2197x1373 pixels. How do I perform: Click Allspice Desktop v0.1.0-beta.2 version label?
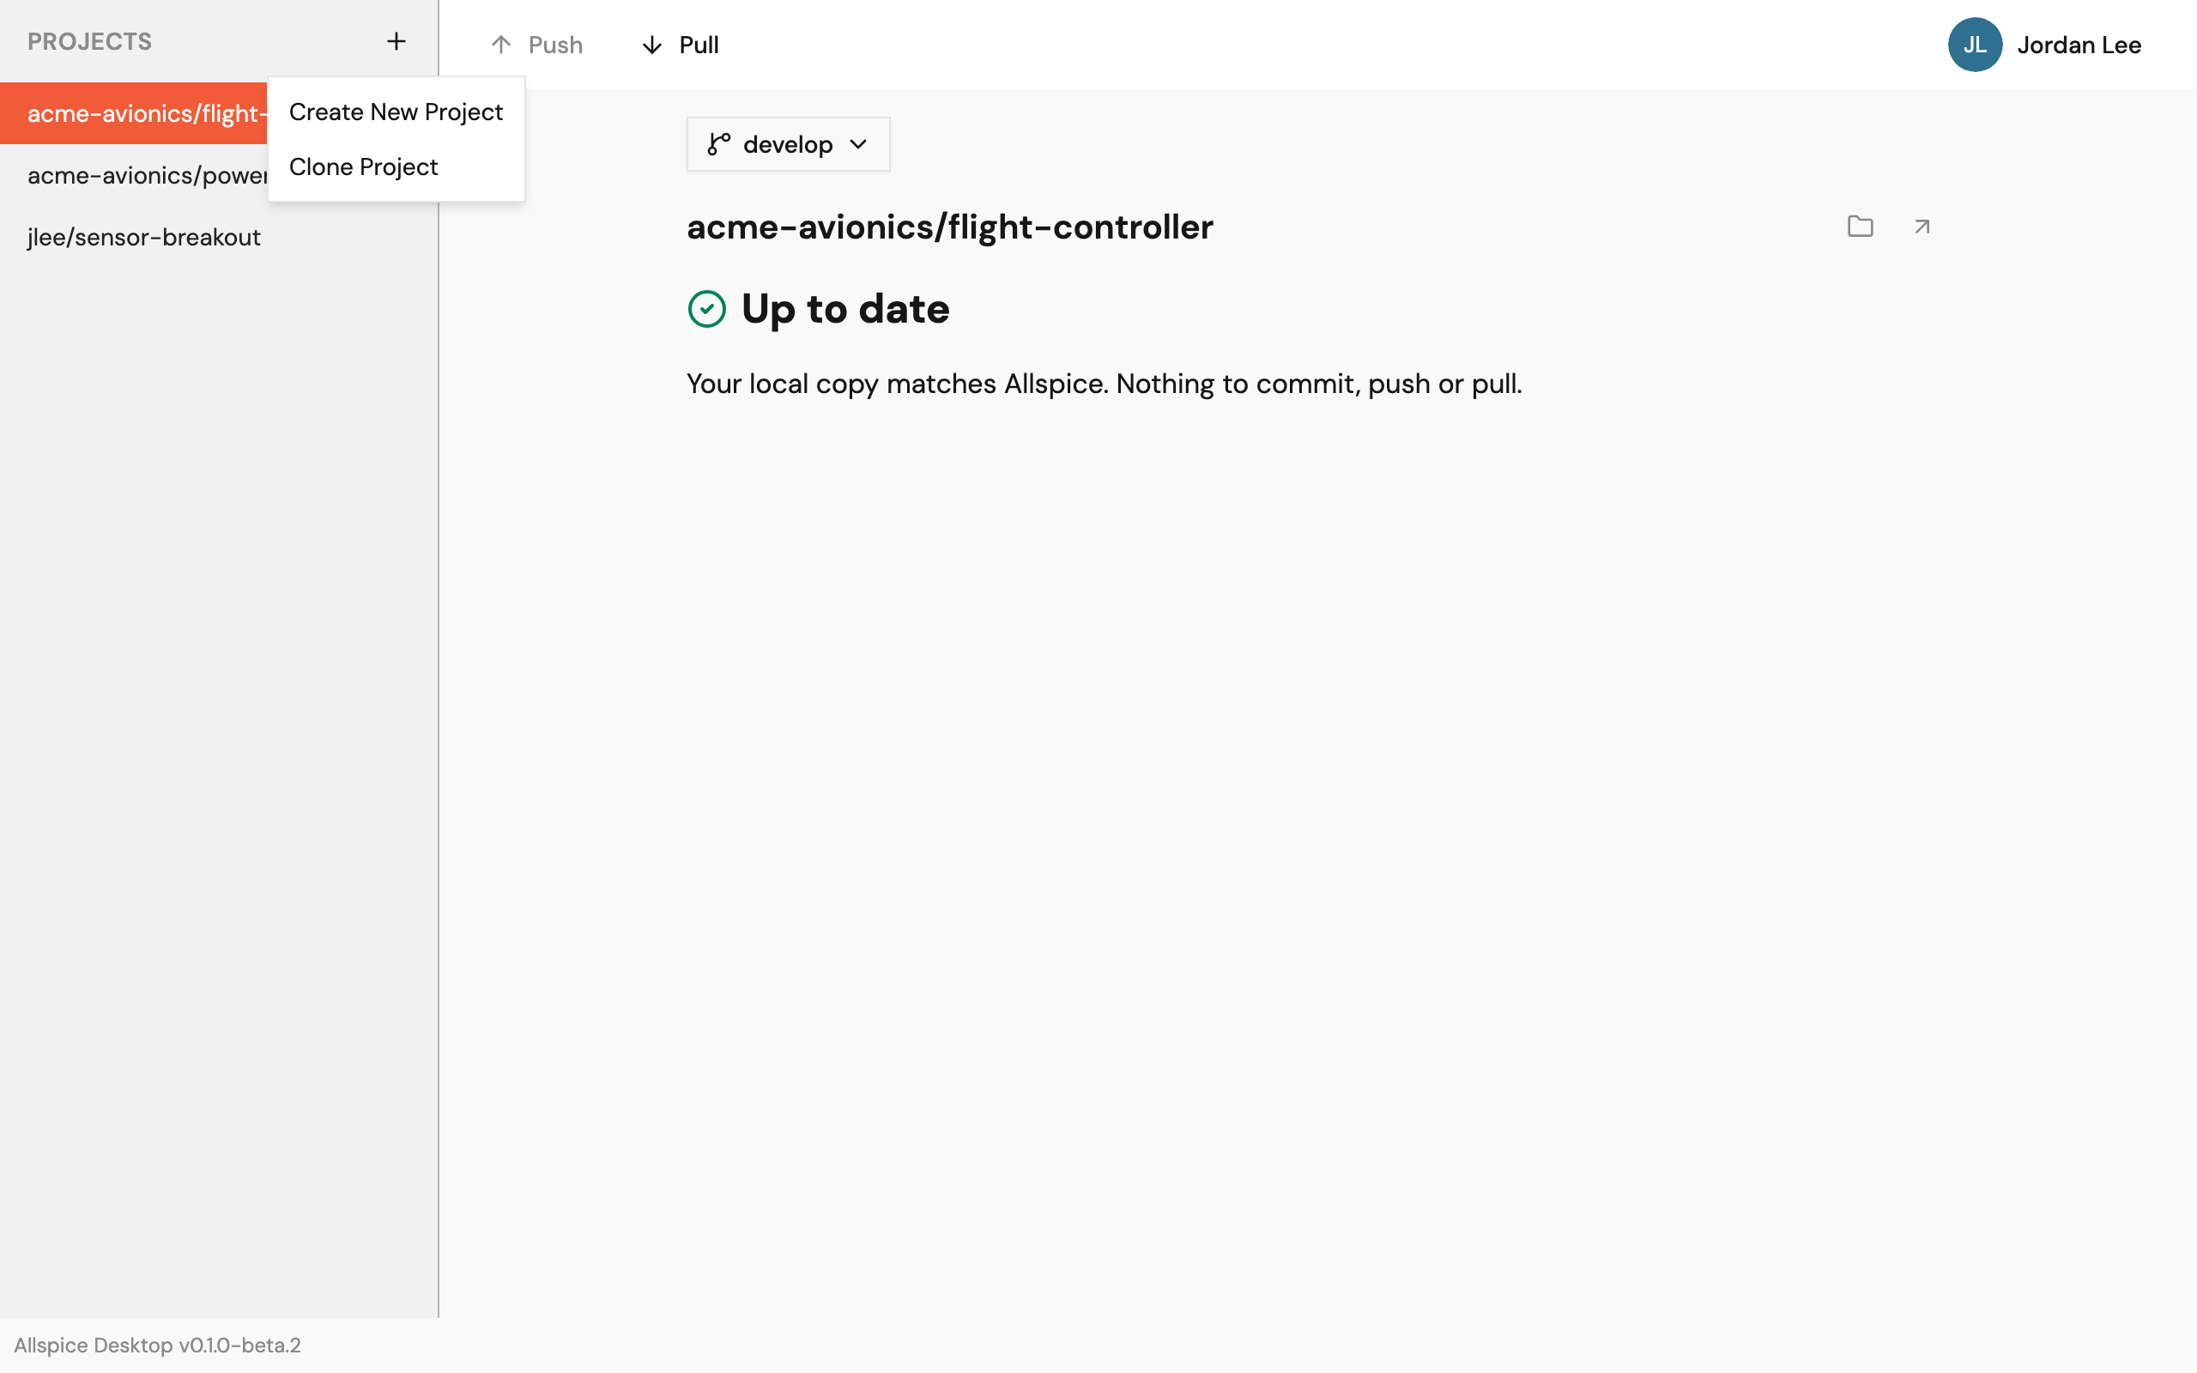[157, 1345]
